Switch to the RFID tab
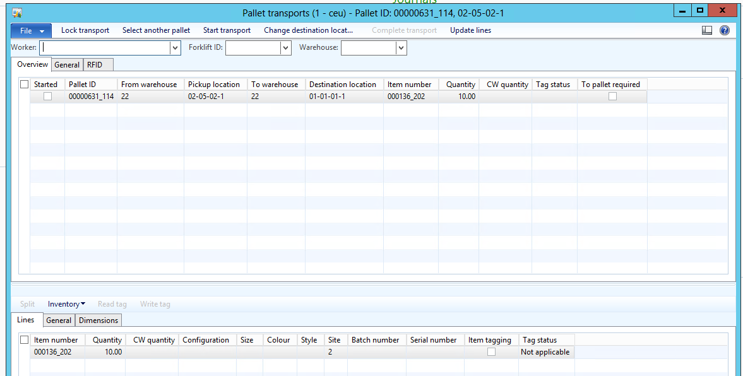743x376 pixels. [95, 65]
